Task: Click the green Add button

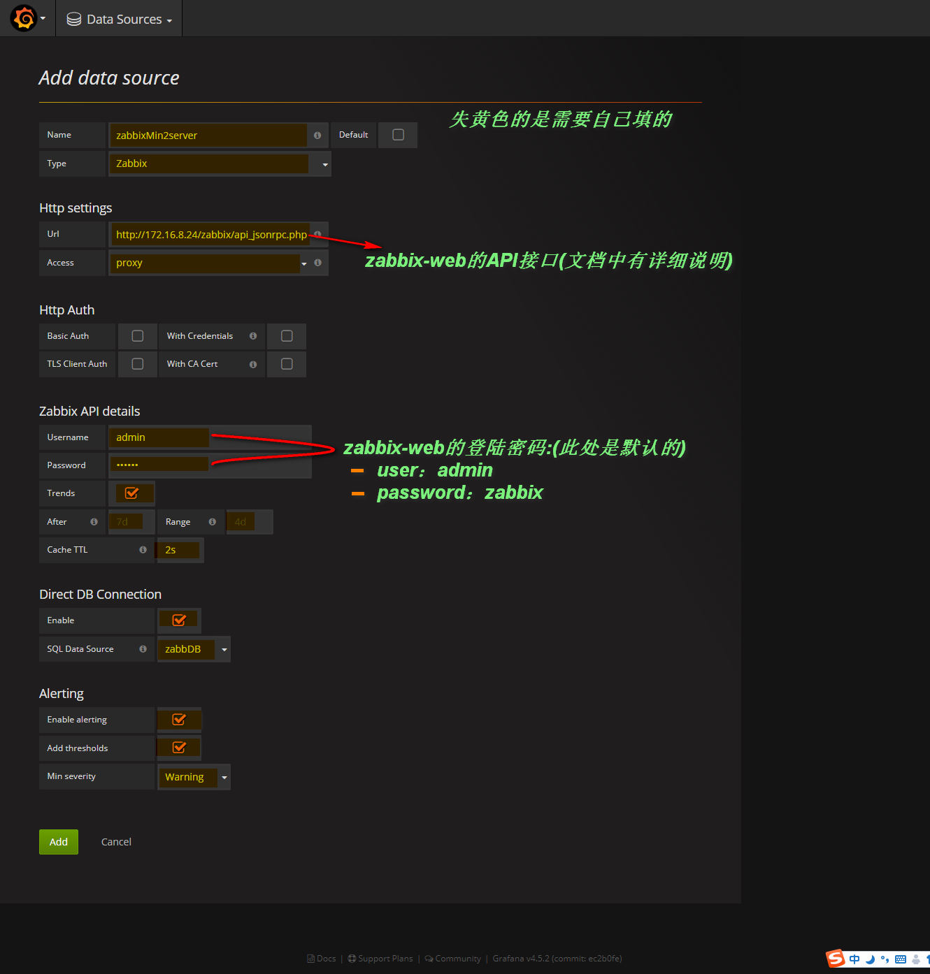Action: click(59, 842)
